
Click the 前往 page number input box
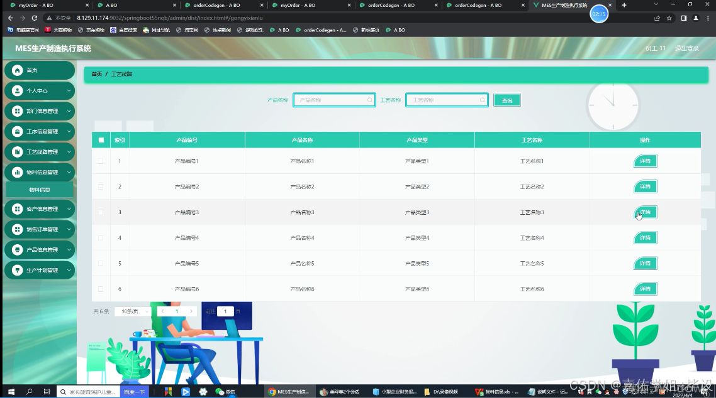[225, 311]
